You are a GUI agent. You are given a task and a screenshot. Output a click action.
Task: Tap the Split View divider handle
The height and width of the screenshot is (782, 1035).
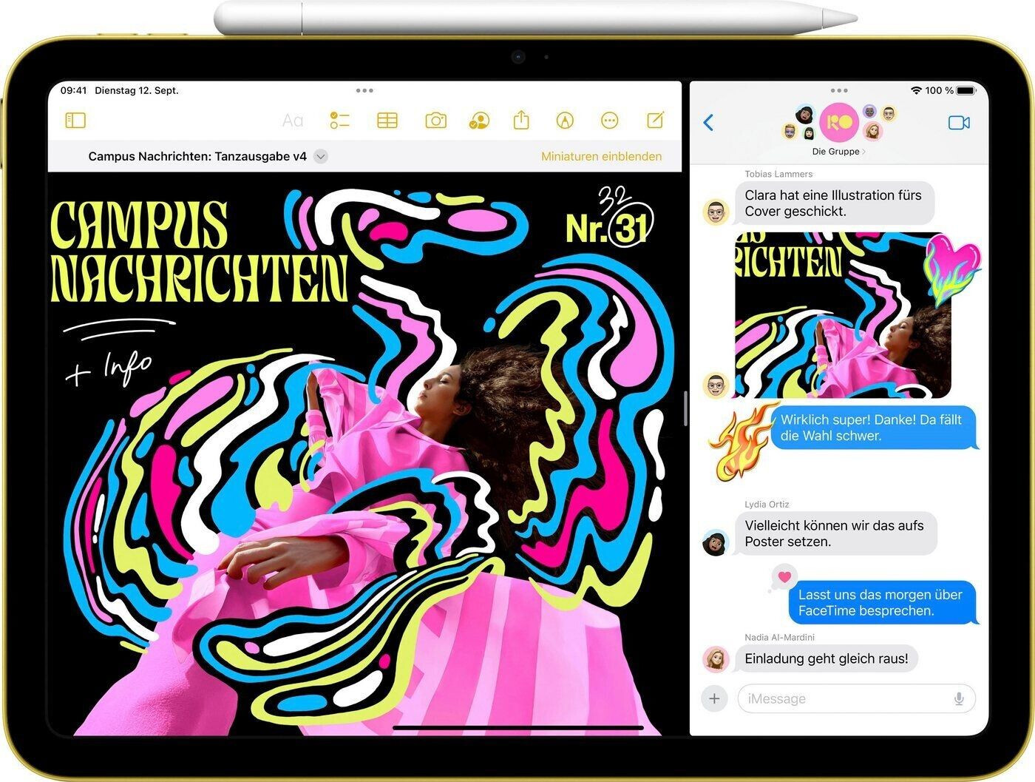(686, 408)
